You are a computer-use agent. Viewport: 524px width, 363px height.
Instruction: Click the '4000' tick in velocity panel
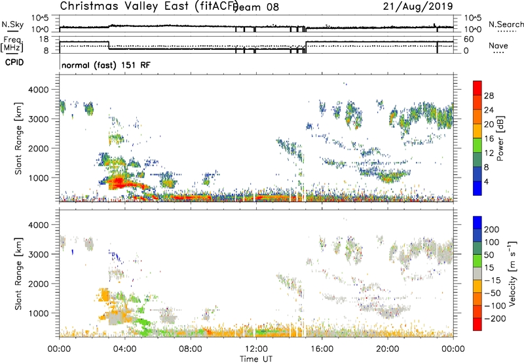38,225
